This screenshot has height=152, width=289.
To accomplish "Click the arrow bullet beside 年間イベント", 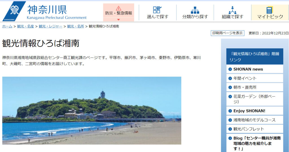I will pyautogui.click(x=230, y=78).
